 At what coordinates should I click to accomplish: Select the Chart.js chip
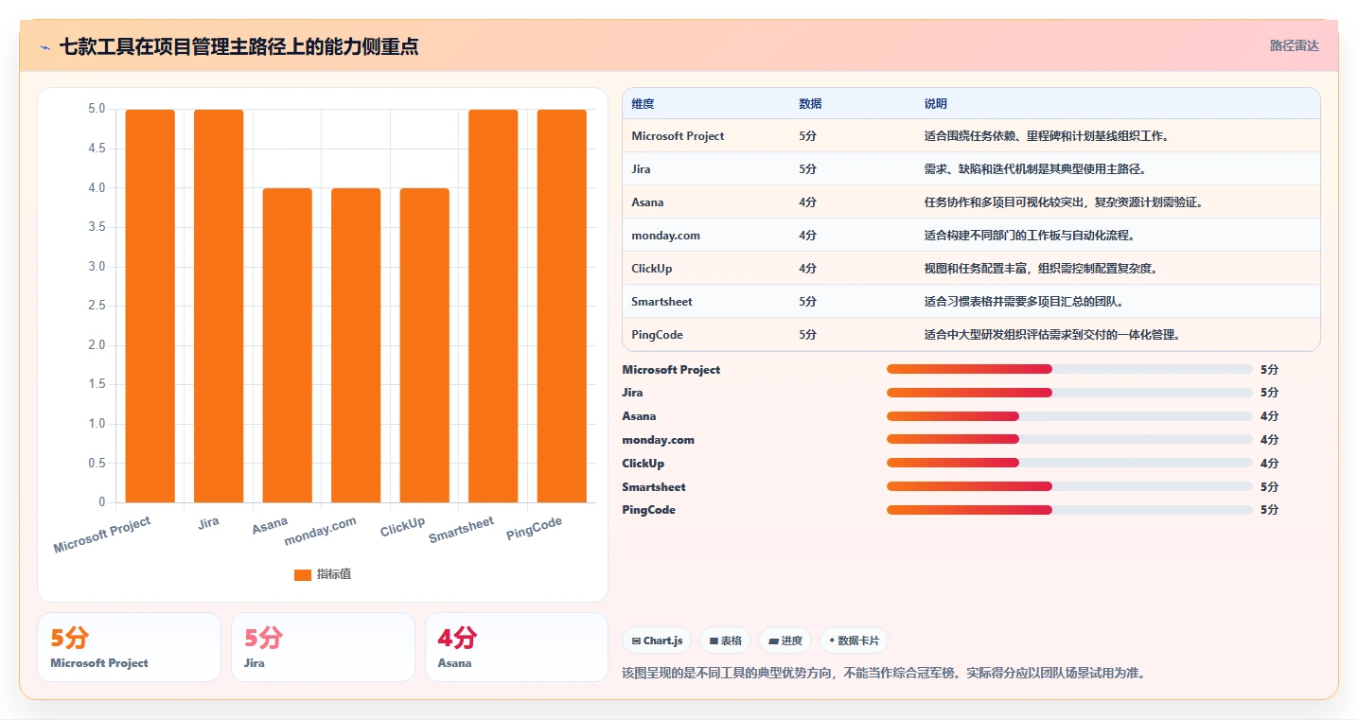point(658,641)
